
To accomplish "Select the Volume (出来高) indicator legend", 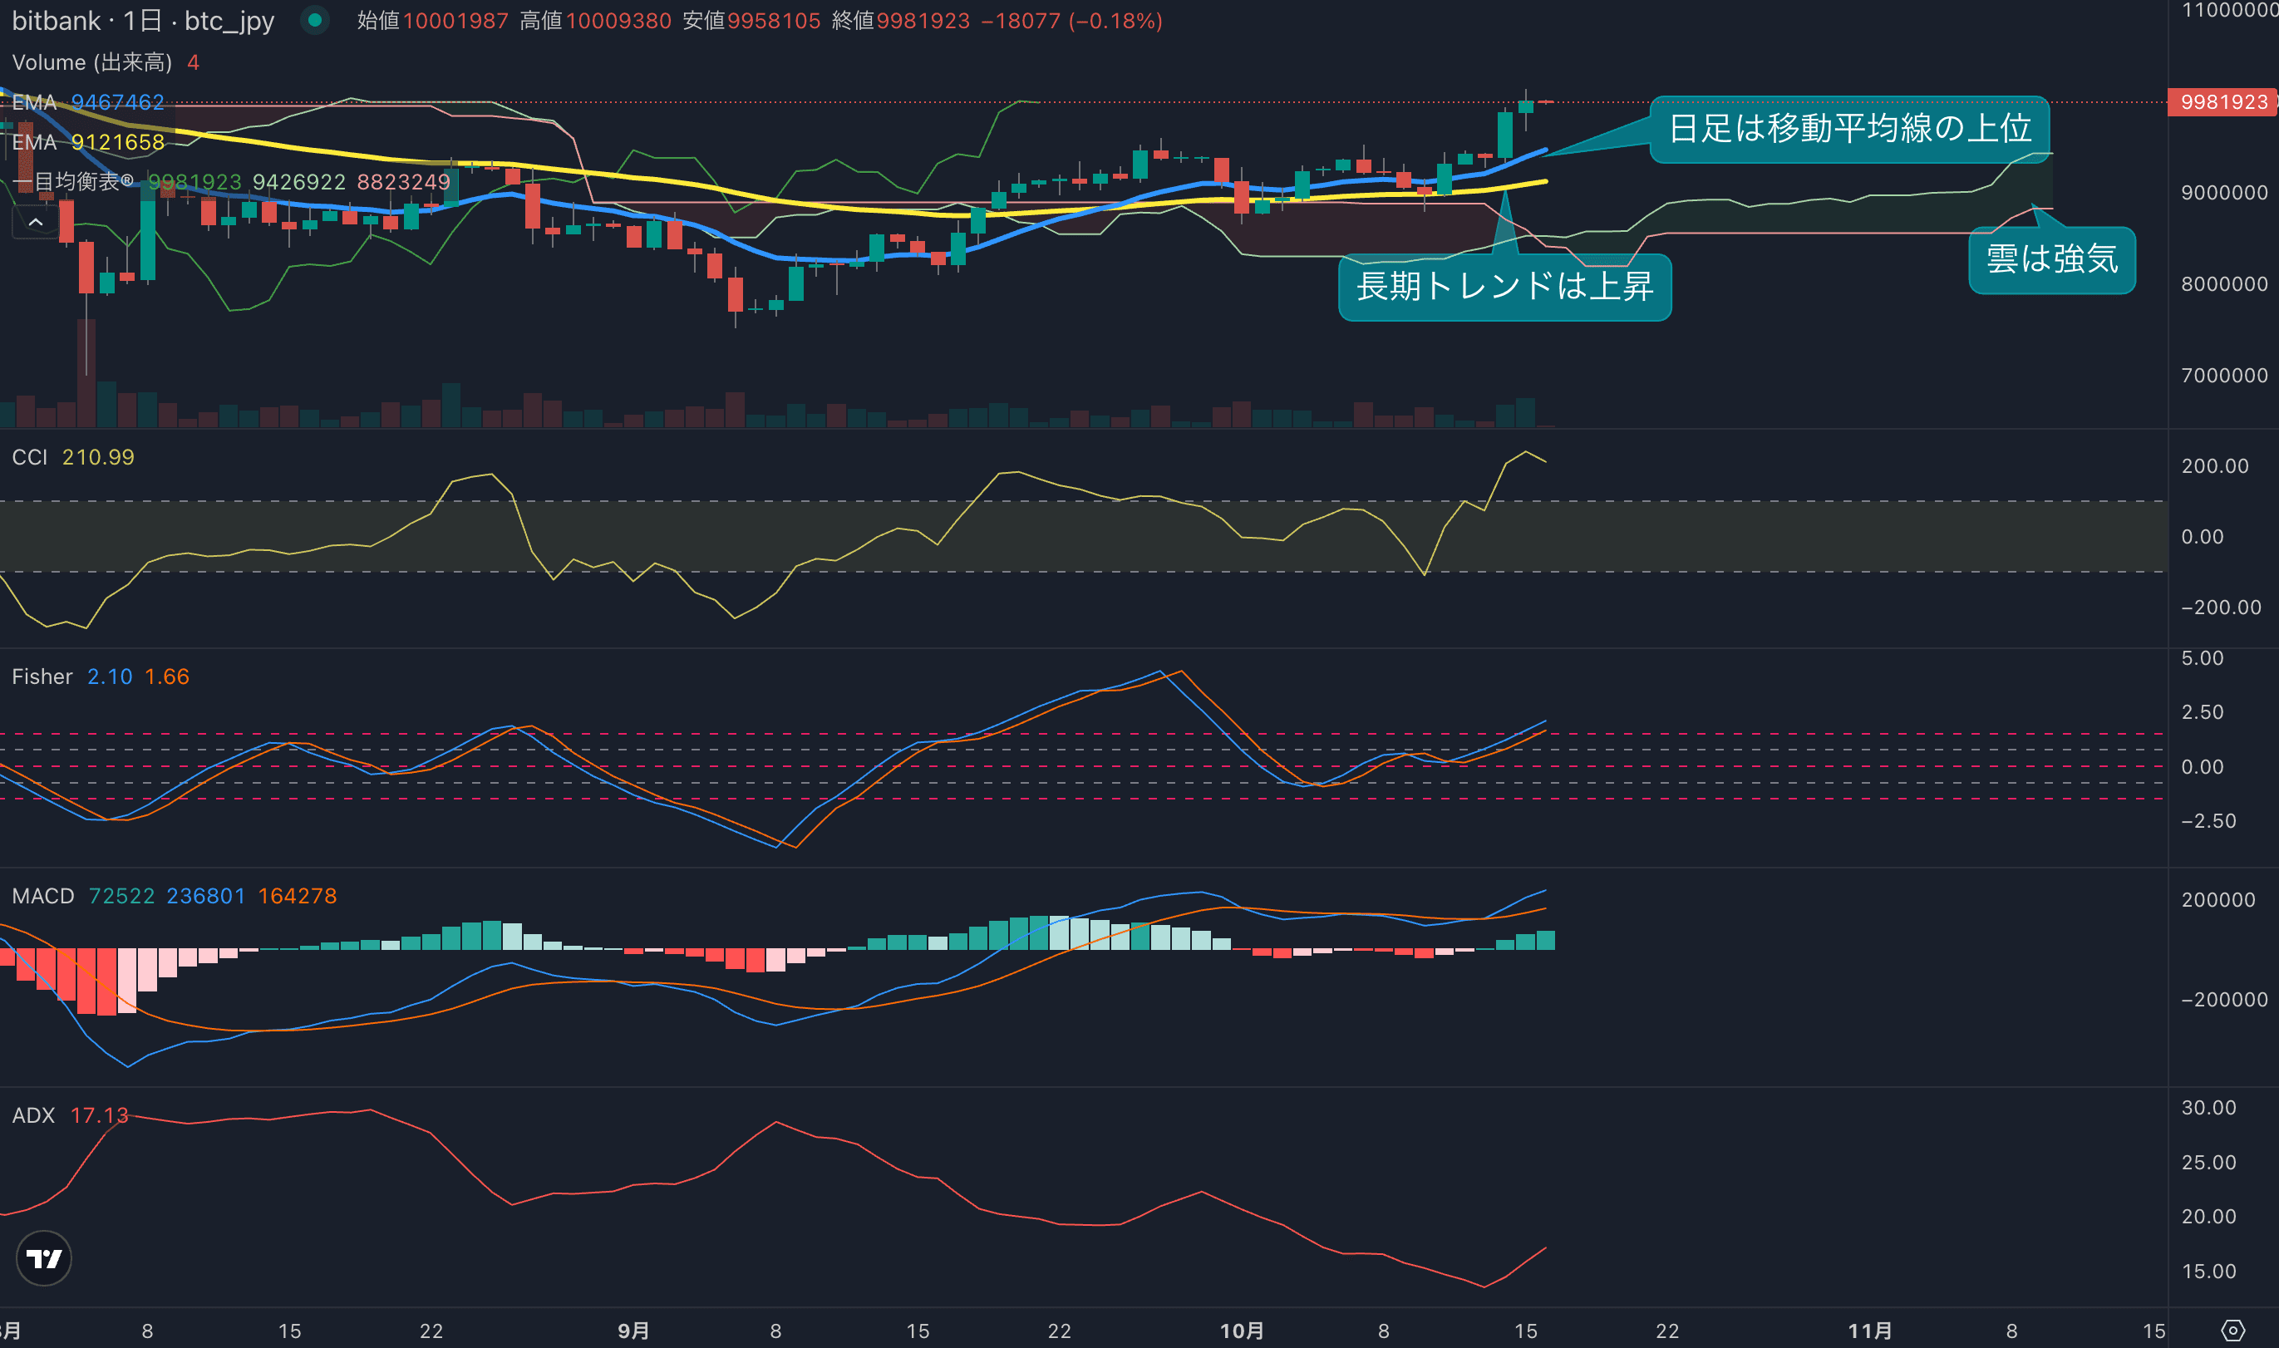I will (91, 61).
